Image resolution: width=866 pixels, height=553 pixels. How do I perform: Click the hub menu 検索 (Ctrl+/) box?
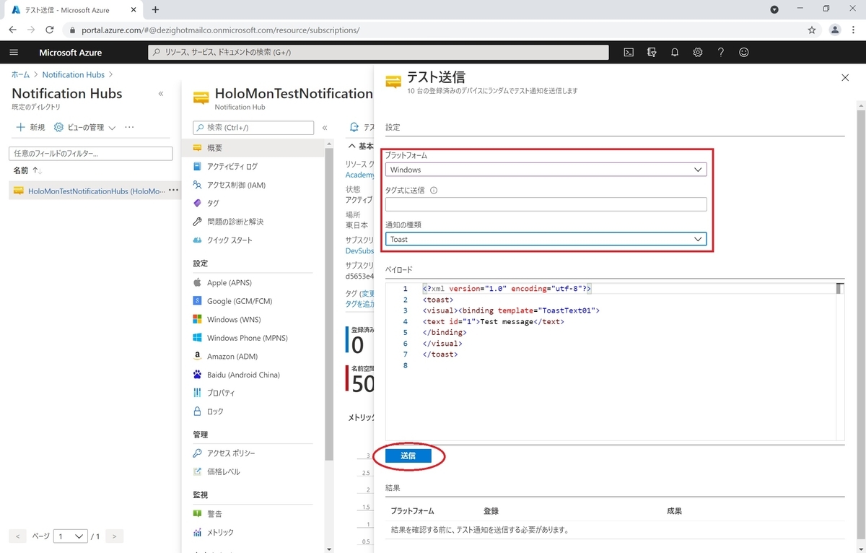253,128
